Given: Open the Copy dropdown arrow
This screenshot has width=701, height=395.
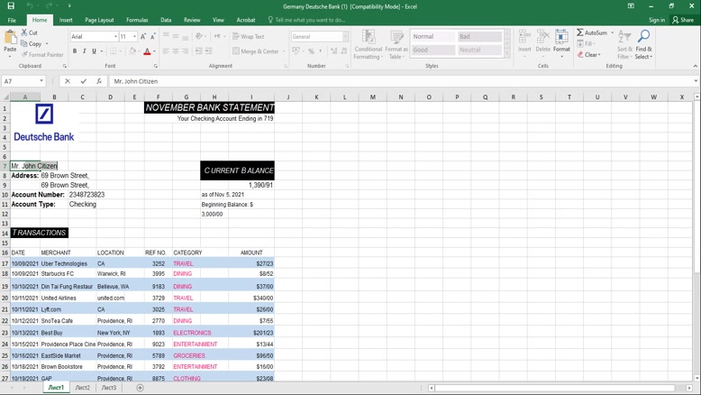Looking at the screenshot, I should coord(47,44).
